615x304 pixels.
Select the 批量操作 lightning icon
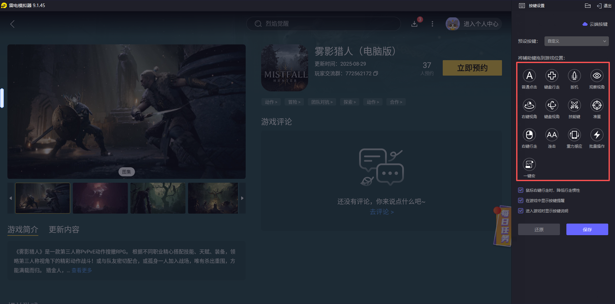[x=597, y=135]
